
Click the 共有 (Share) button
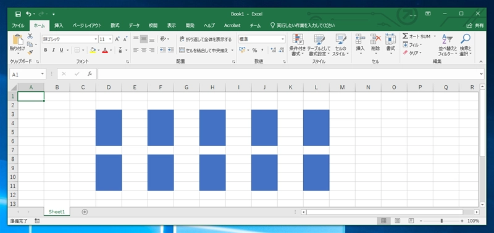475,25
